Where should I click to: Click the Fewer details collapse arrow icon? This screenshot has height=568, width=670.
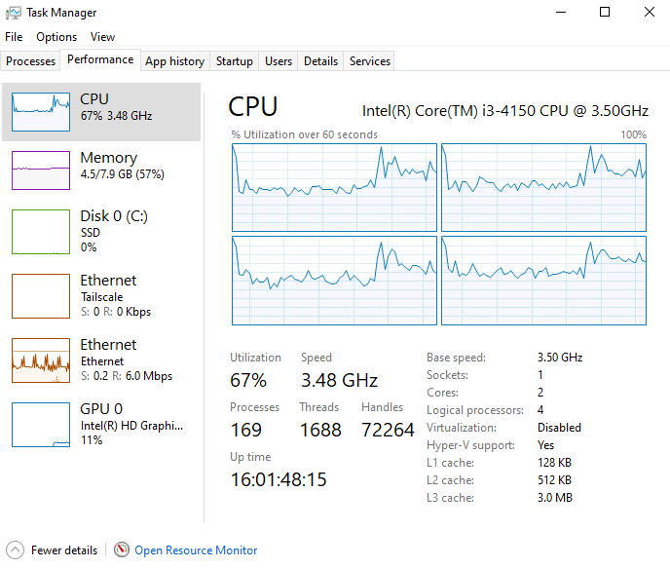[15, 550]
